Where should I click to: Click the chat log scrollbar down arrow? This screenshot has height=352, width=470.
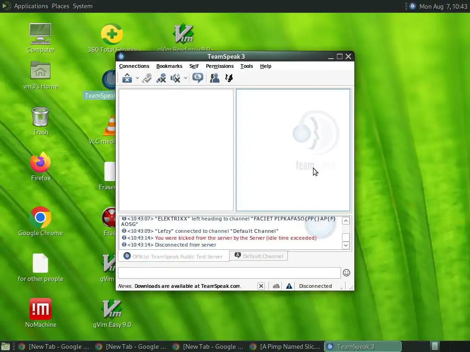click(346, 246)
